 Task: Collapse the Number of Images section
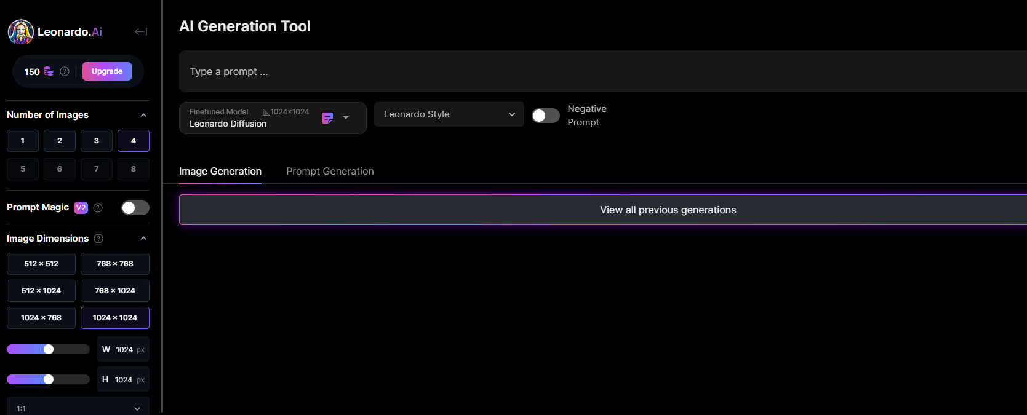(x=143, y=115)
